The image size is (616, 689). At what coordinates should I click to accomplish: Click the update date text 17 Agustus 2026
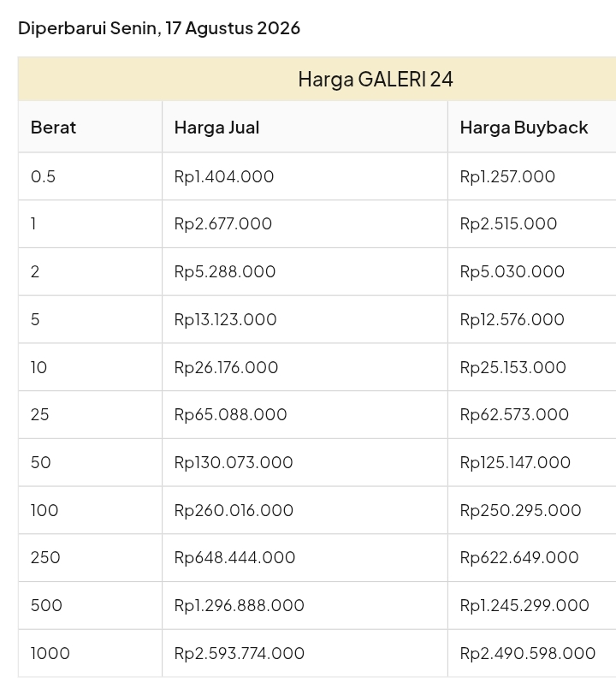pyautogui.click(x=233, y=28)
